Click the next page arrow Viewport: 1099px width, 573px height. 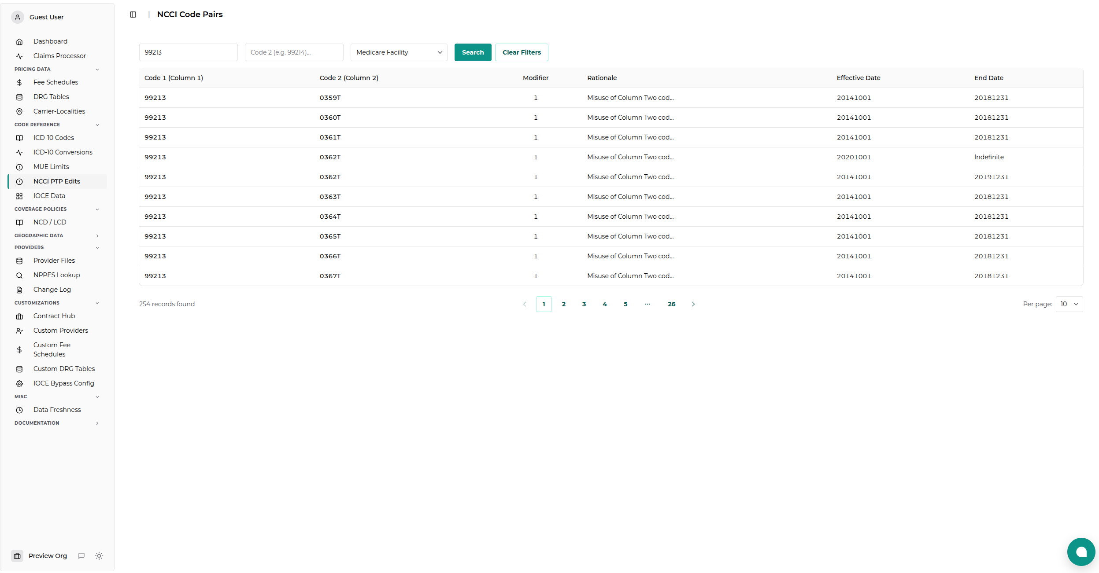click(x=693, y=304)
